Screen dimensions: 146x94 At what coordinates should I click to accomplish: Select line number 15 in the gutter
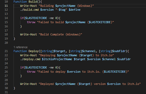tap(6, 22)
